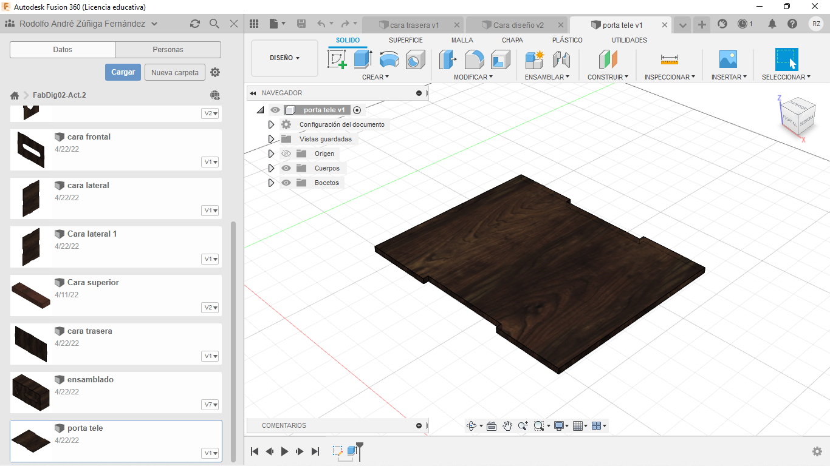The image size is (830, 466).
Task: Click the Create Sketch tool icon
Action: pyautogui.click(x=337, y=59)
